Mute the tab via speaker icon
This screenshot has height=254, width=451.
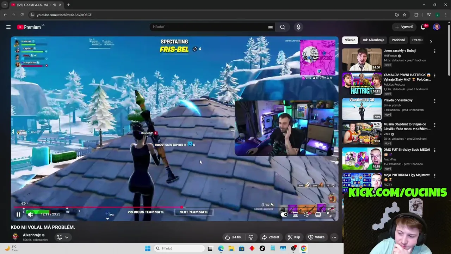[54, 5]
